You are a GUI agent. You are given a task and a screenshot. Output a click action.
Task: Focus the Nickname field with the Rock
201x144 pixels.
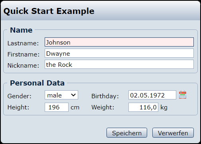tap(119, 64)
